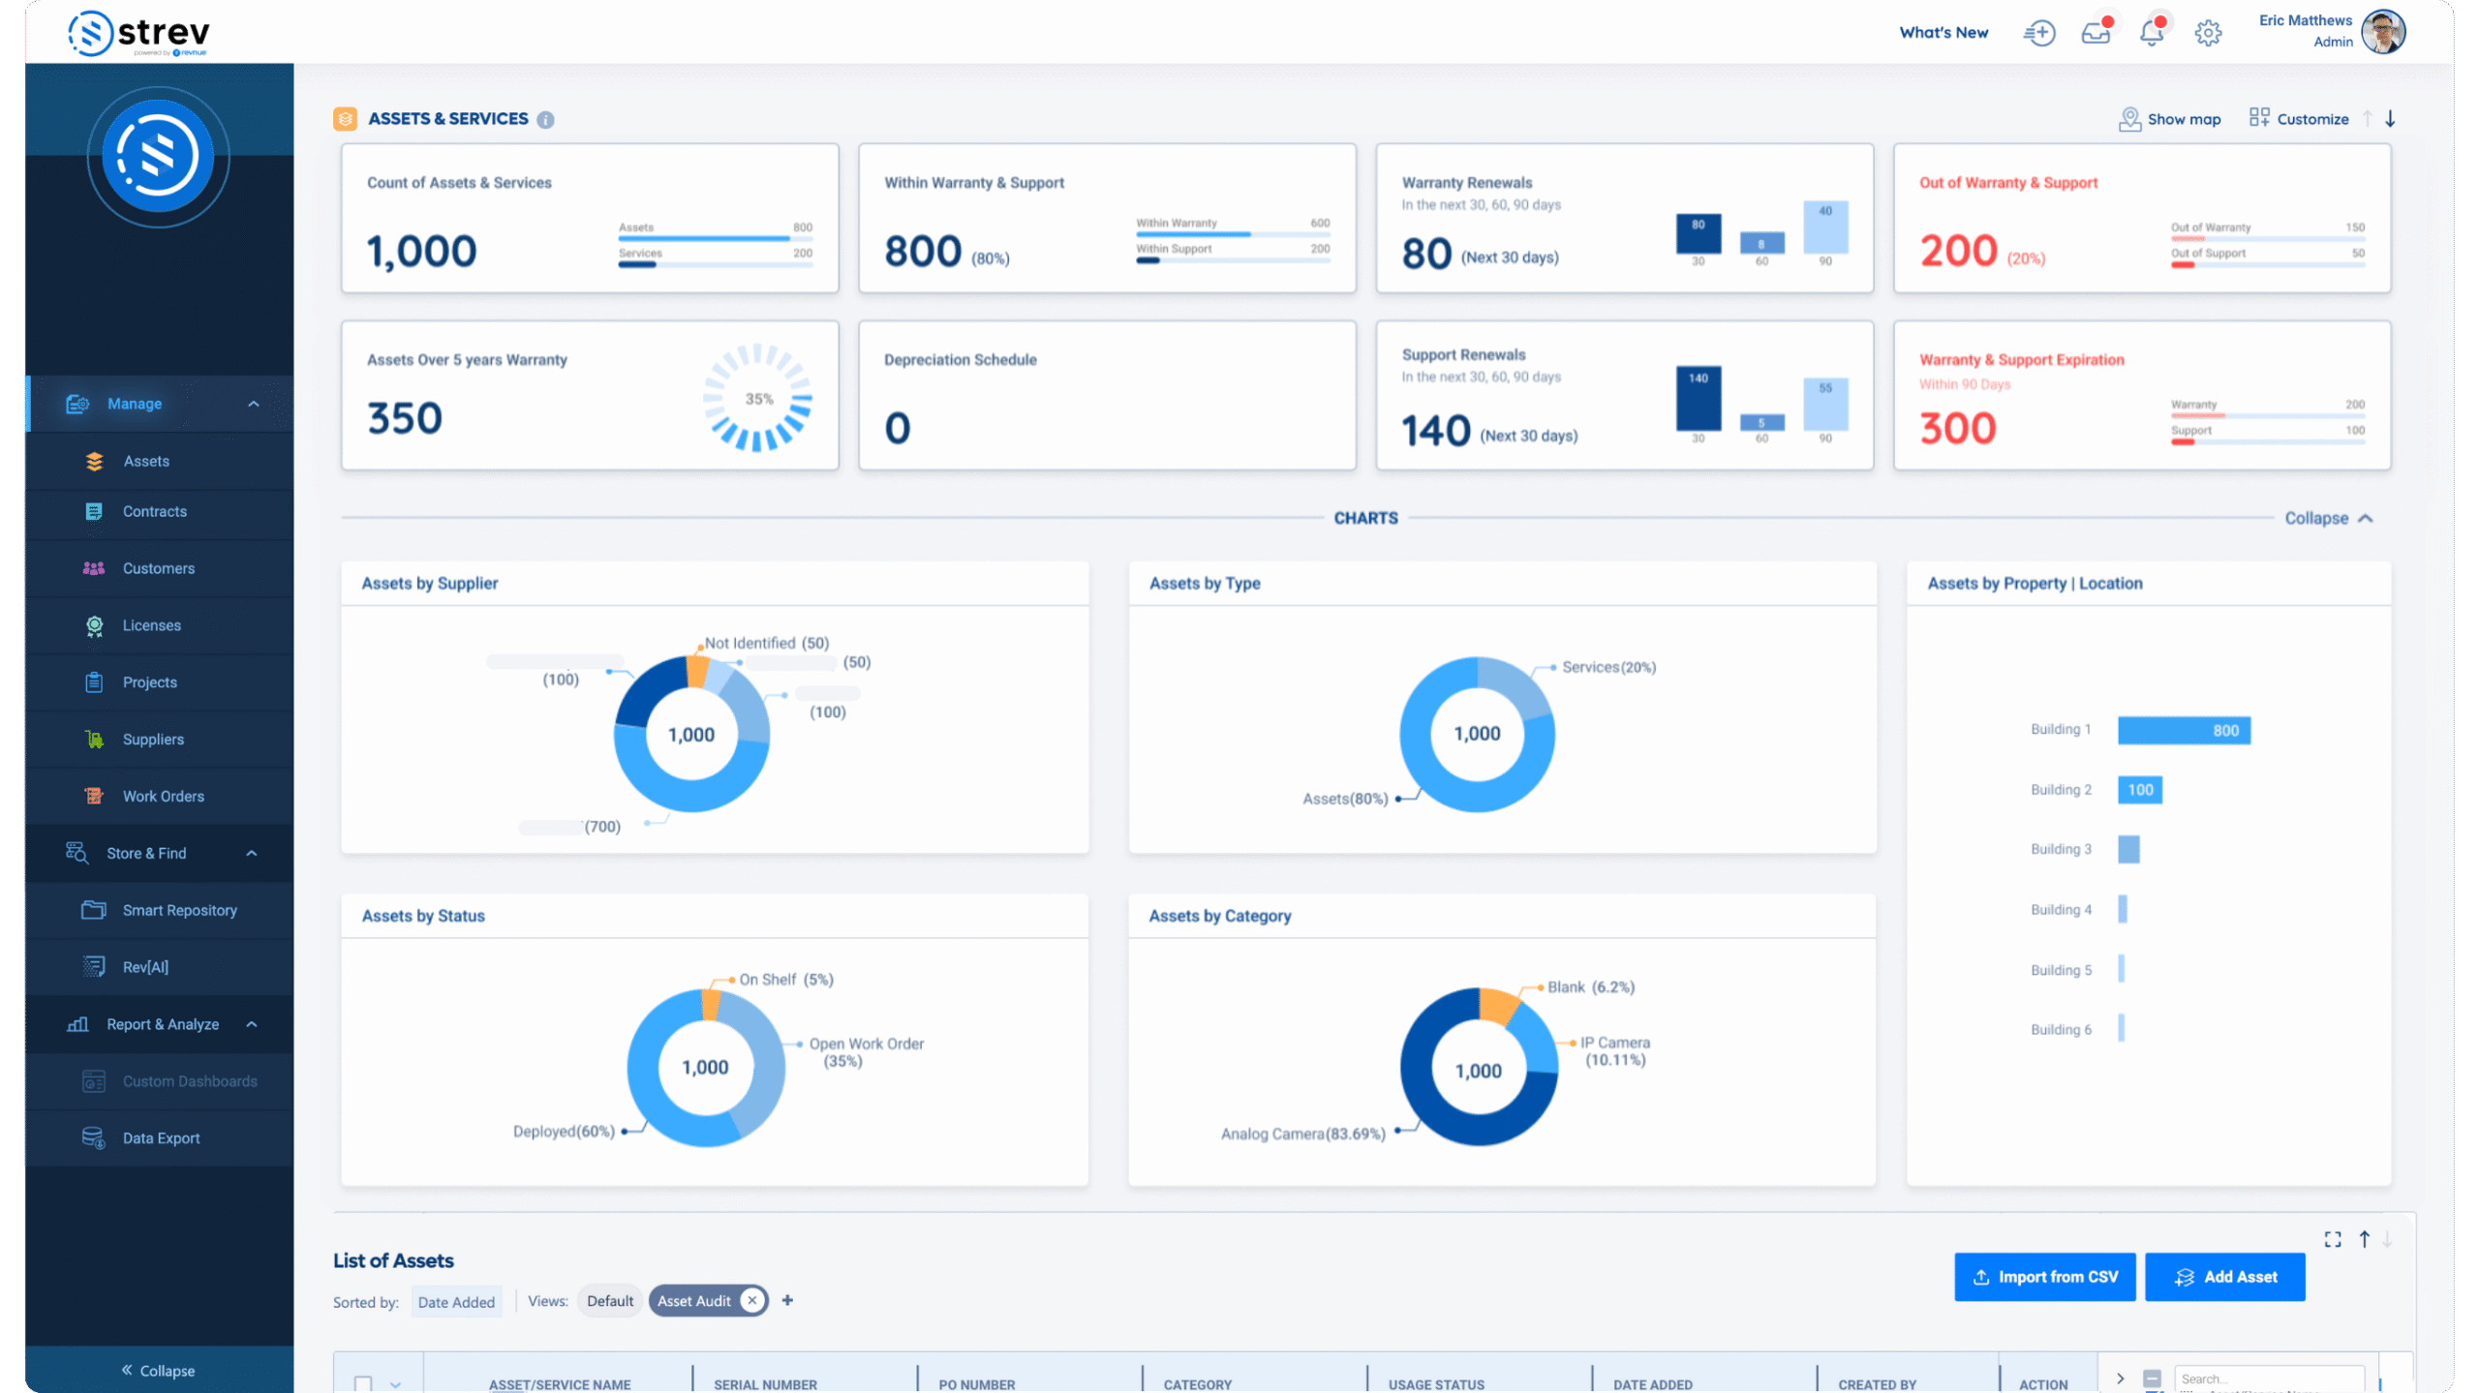2479x1393 pixels.
Task: Open notifications via the bell icon
Action: tap(2152, 32)
